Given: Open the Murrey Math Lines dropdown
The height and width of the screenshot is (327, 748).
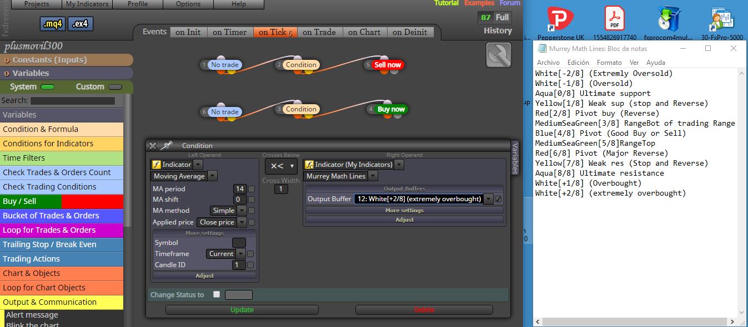Looking at the screenshot, I should (373, 176).
